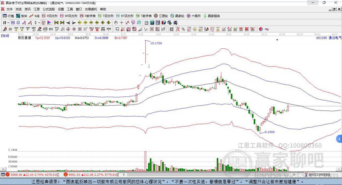Open the P四方形 tool
This screenshot has width=342, height=185.
click(x=50, y=16)
